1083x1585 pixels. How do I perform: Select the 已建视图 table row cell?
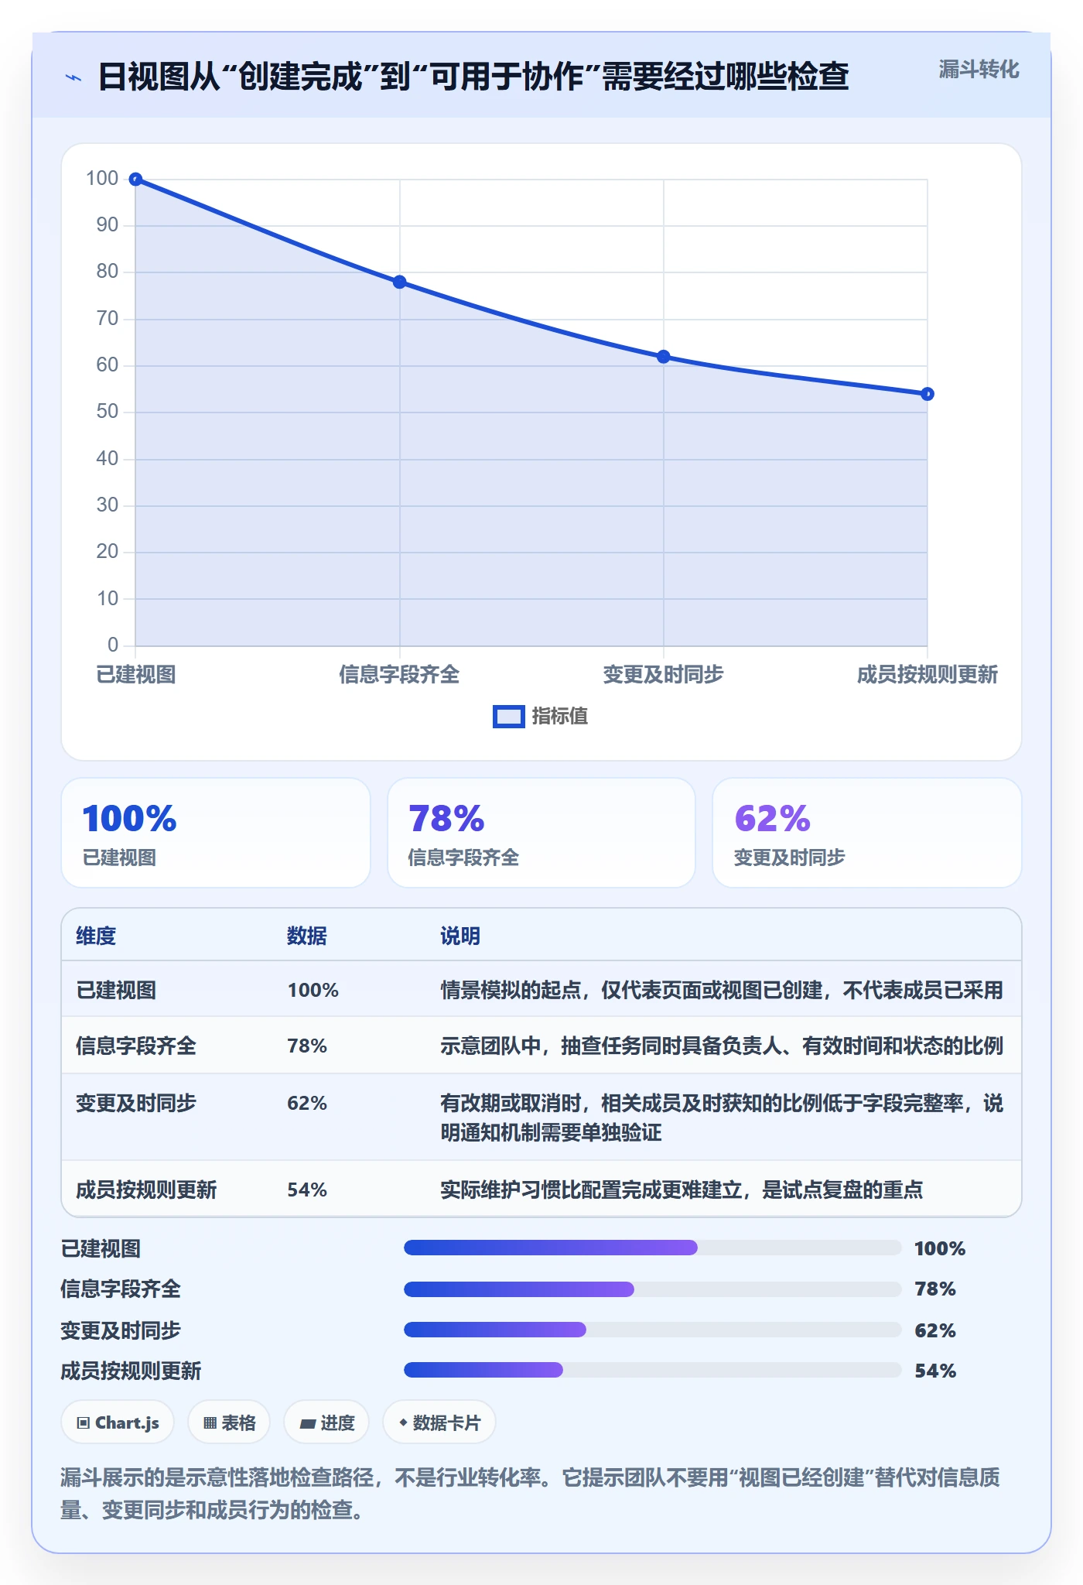[116, 990]
